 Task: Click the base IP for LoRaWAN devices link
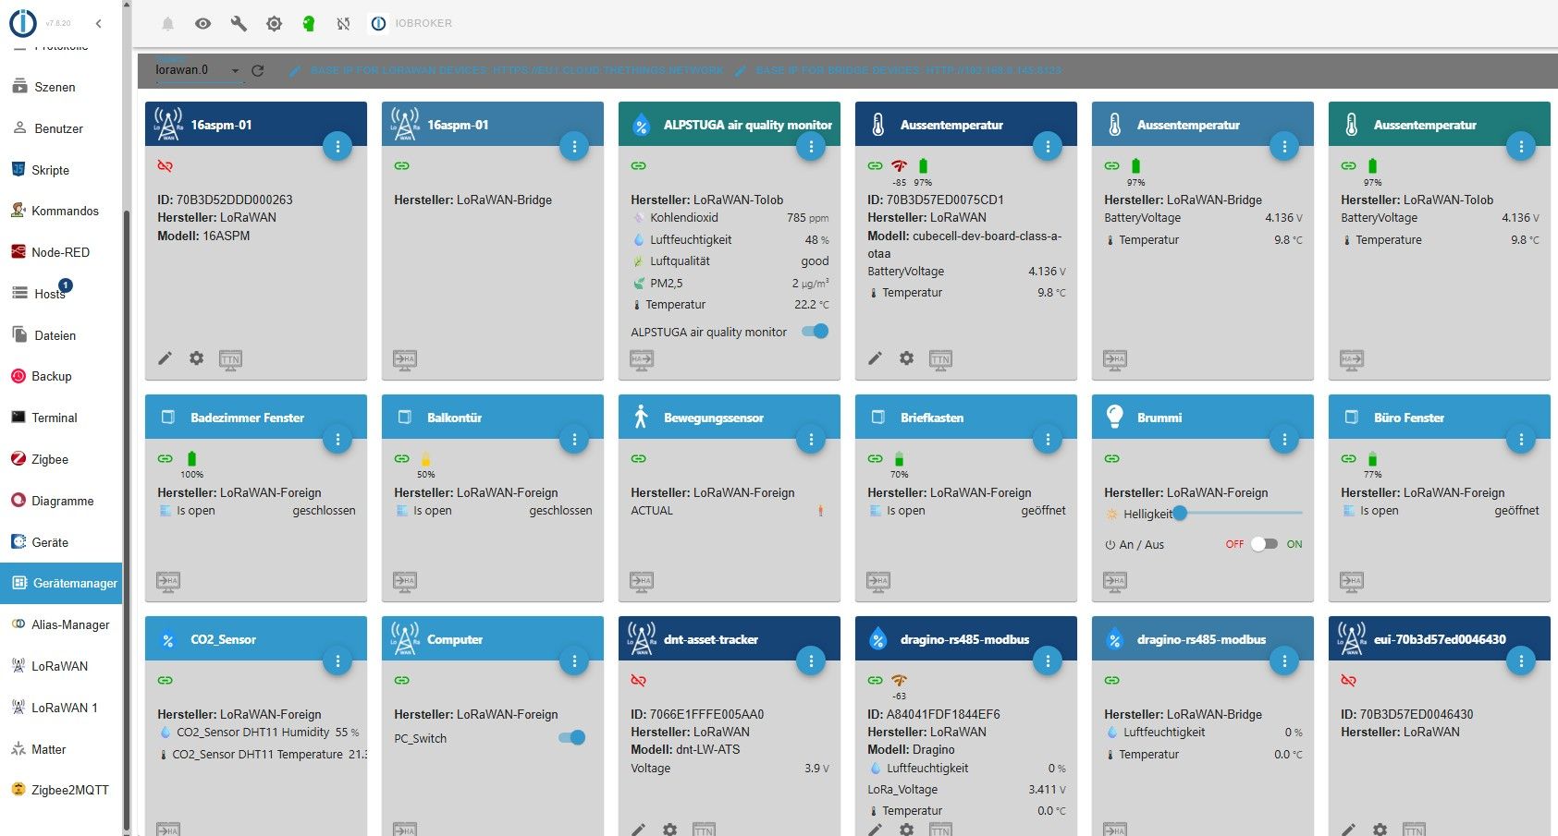(507, 70)
